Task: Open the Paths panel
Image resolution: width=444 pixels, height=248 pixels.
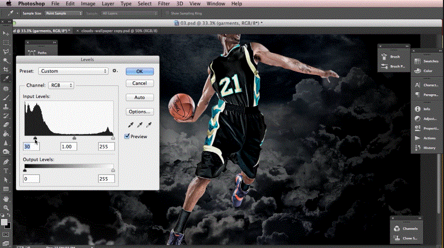Action: pyautogui.click(x=38, y=52)
